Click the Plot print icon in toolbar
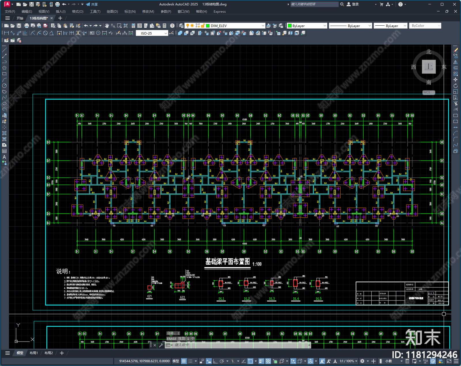Image resolution: width=461 pixels, height=366 pixels. (27, 26)
